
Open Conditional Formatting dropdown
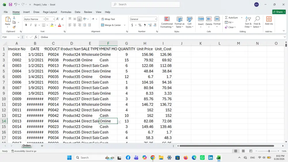[x=166, y=22]
